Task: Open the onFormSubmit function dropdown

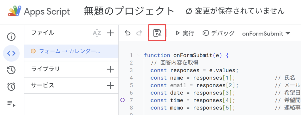Action: pyautogui.click(x=266, y=34)
